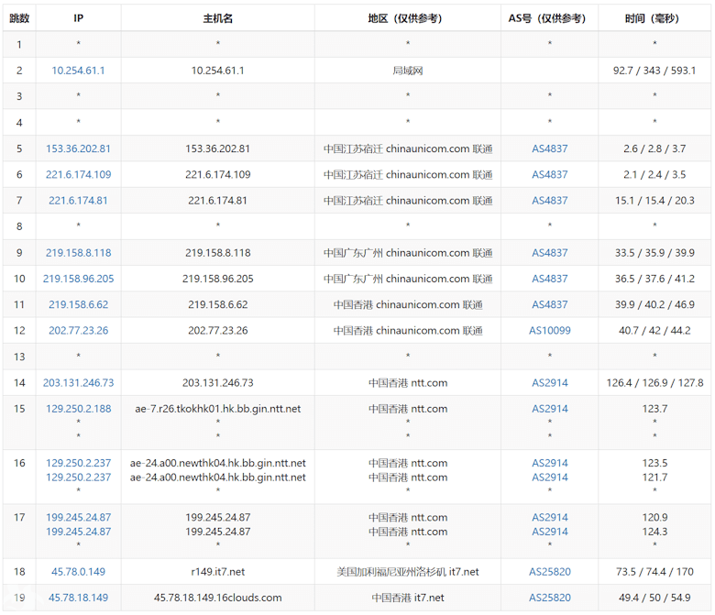Open the 203.131.246.73 IP link
The image size is (715, 615).
[x=78, y=383]
